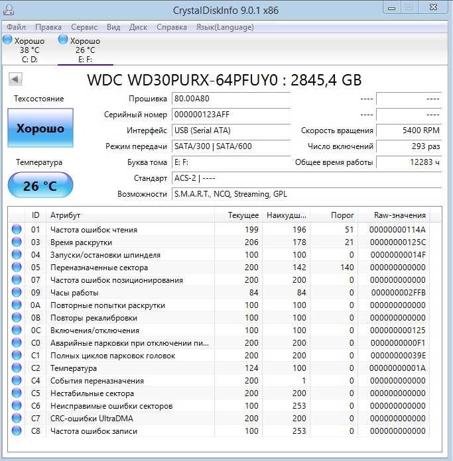
Task: Click the Хорошо health status button
Action: (x=40, y=128)
